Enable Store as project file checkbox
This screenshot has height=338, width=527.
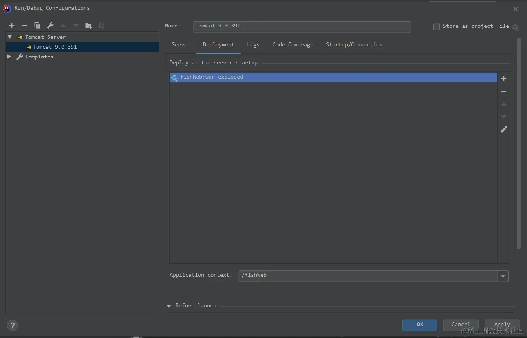(x=436, y=27)
